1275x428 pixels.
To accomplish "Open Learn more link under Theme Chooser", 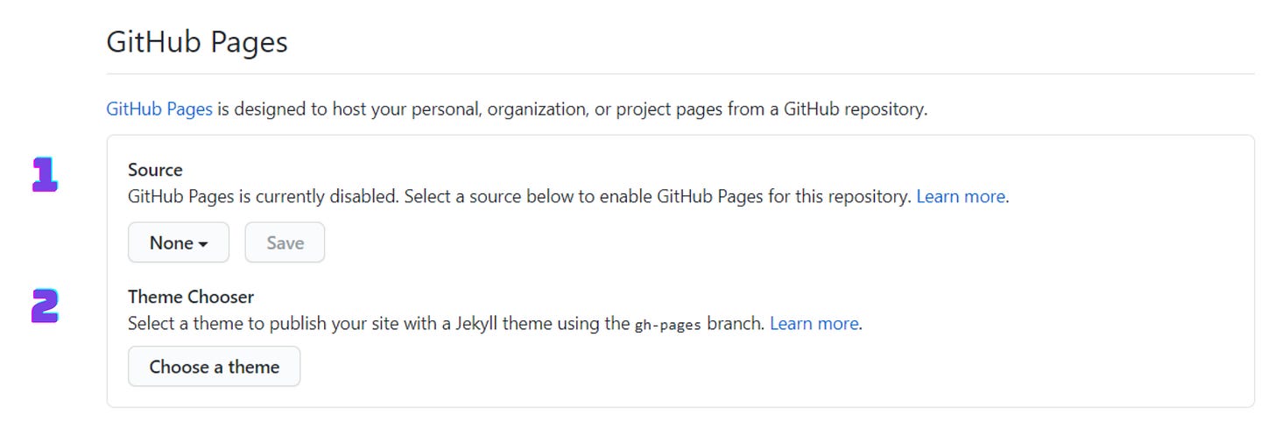I will [814, 324].
